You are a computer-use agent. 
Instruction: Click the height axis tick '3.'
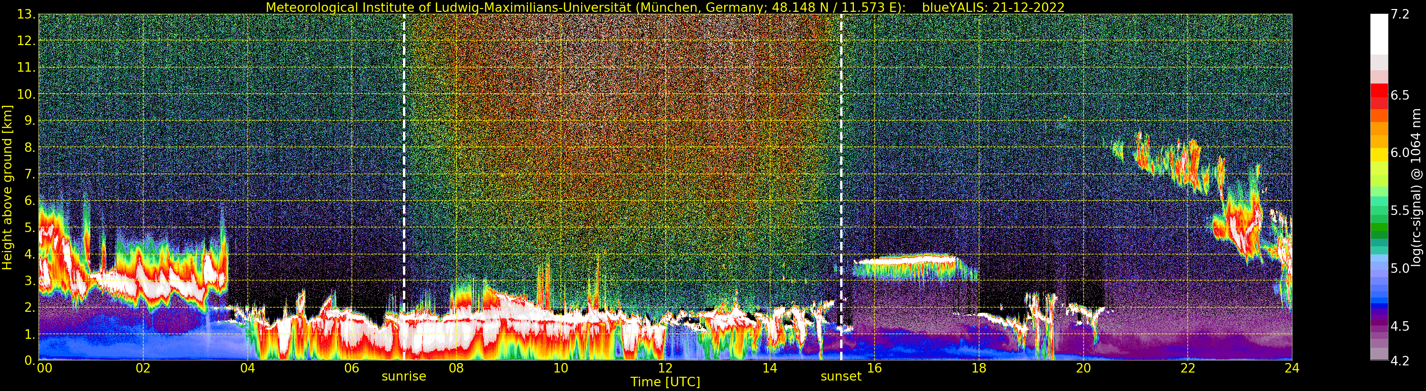[29, 280]
